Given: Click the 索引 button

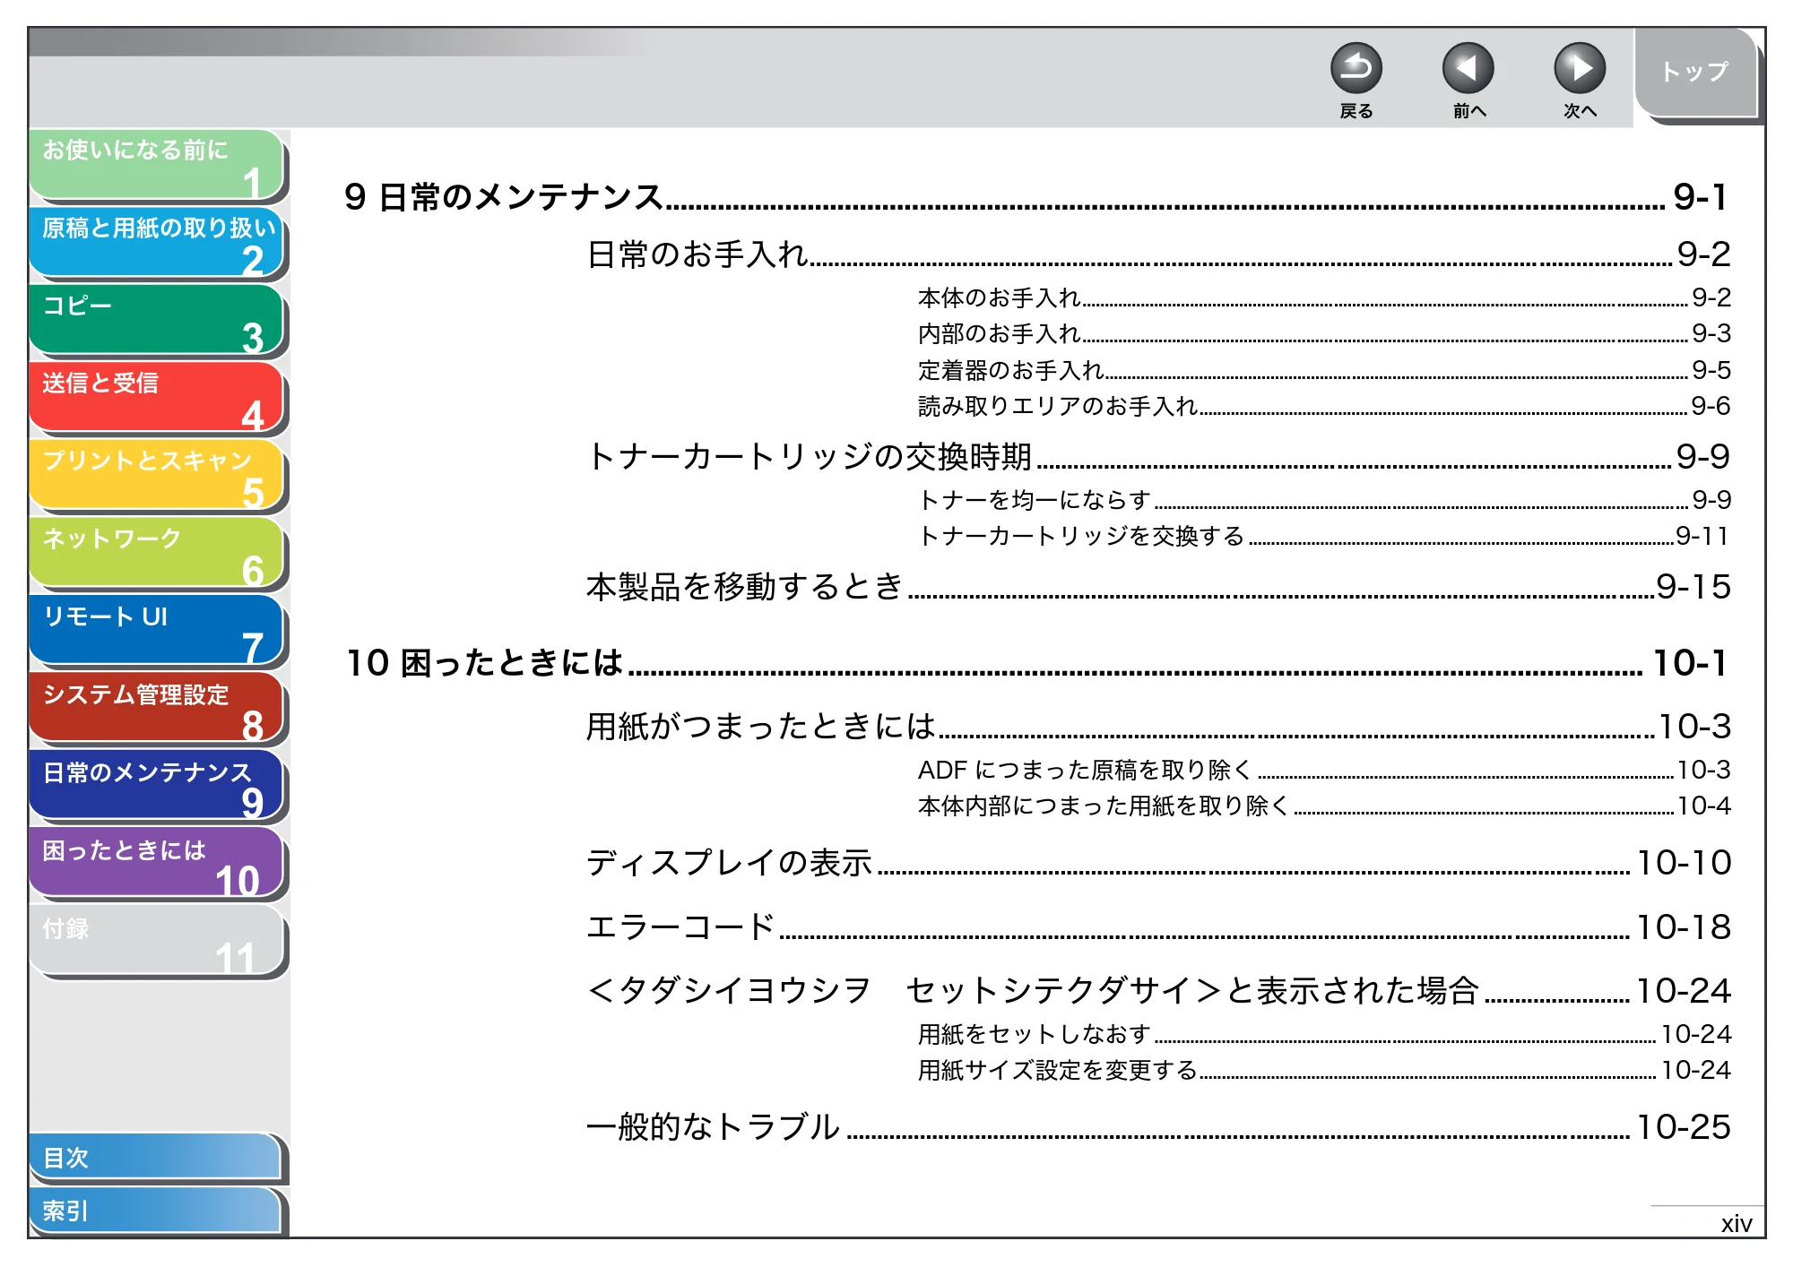Looking at the screenshot, I should point(155,1211).
